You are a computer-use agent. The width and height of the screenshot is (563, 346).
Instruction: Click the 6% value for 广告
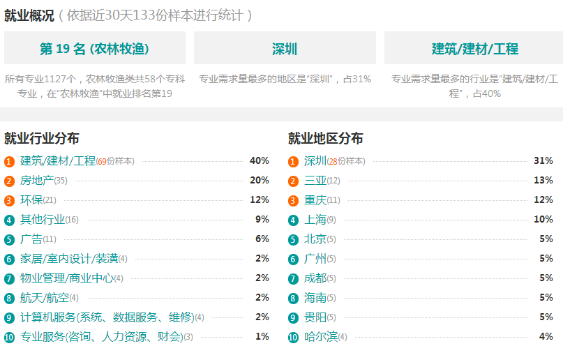click(x=262, y=239)
